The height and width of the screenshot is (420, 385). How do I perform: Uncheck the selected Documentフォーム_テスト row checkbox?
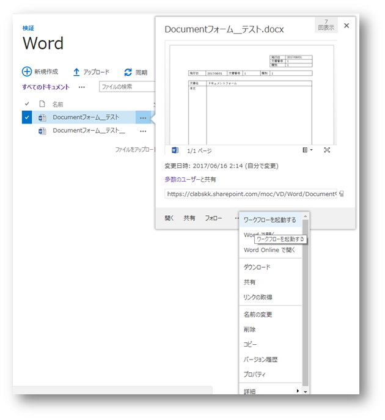coord(27,117)
